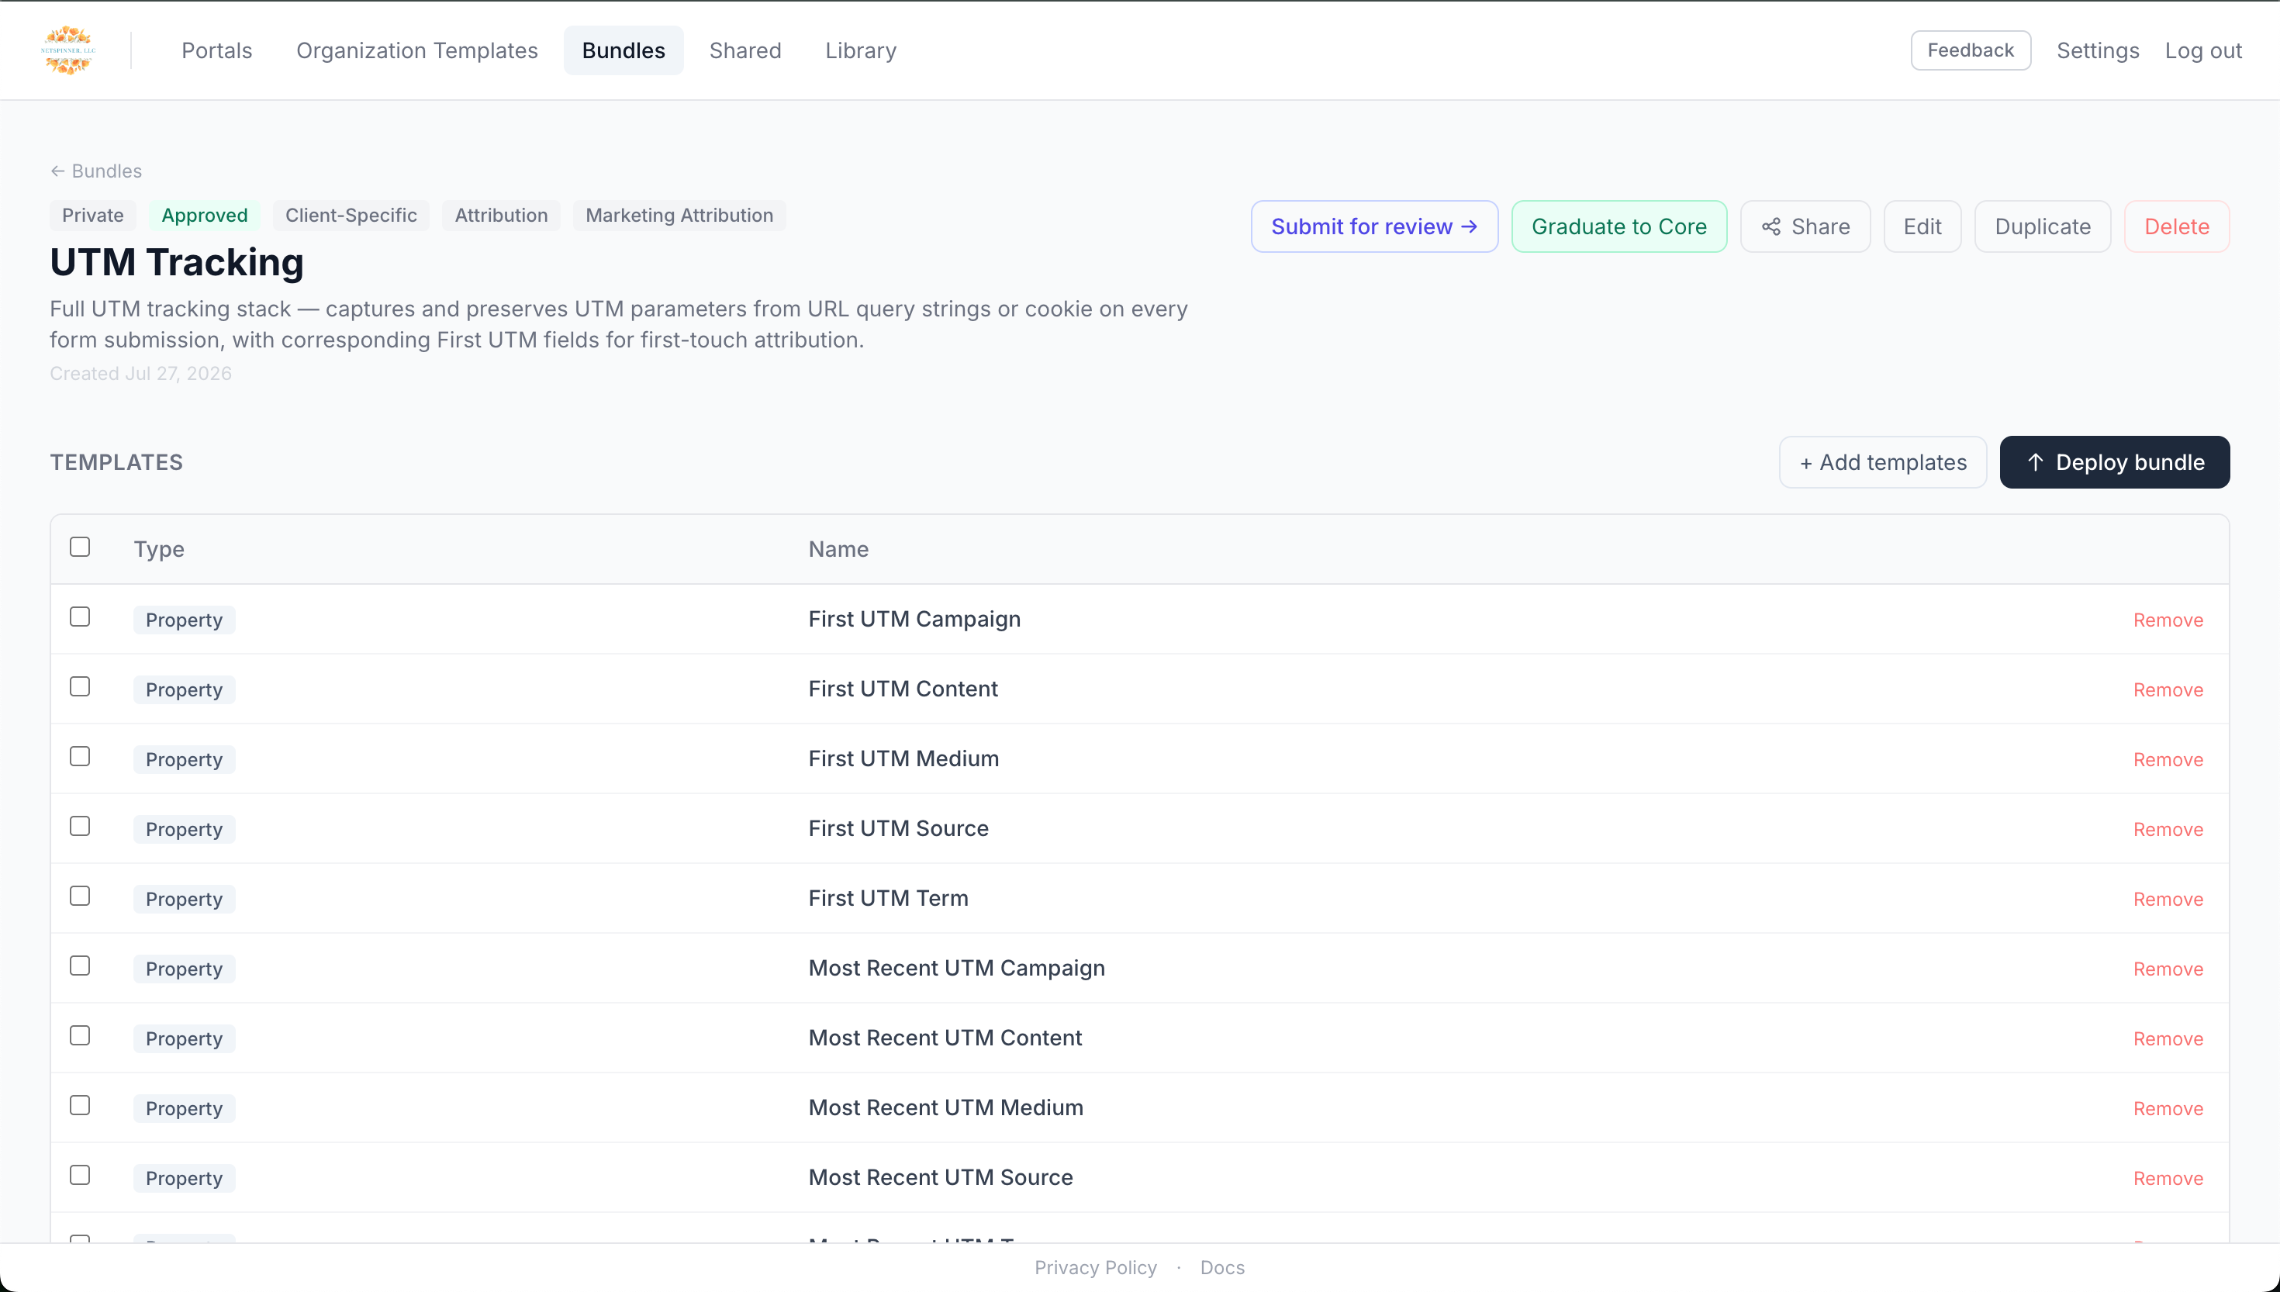Check the First UTM Medium row checkbox

click(80, 756)
